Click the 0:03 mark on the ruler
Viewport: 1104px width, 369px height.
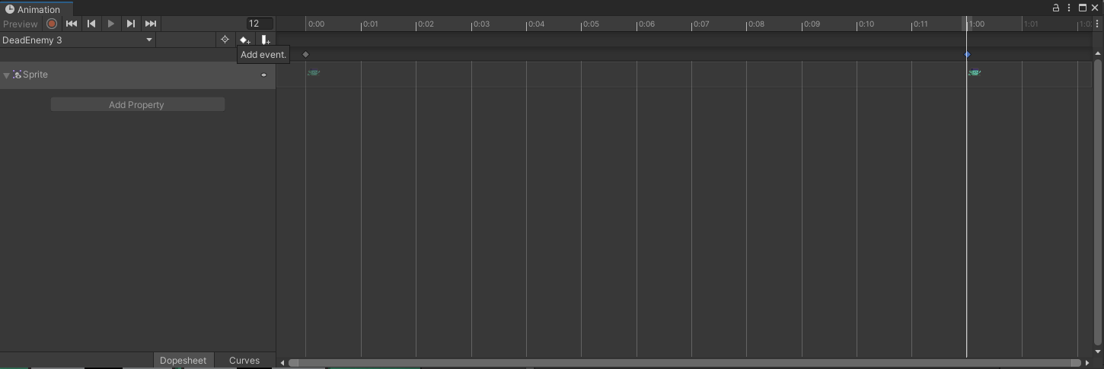tap(480, 24)
